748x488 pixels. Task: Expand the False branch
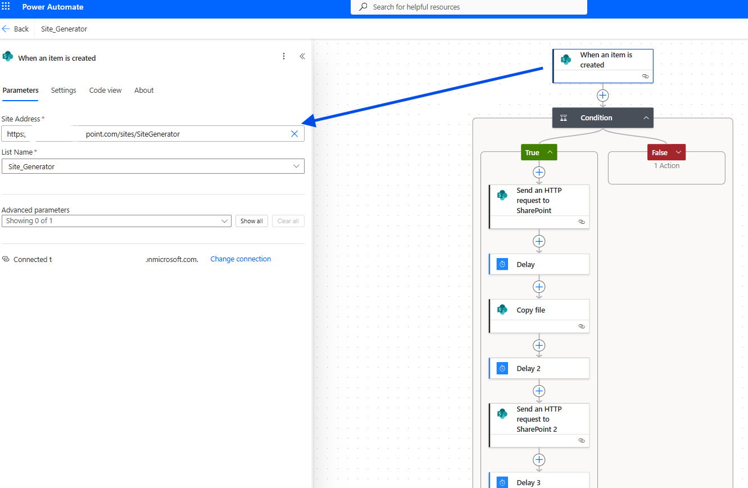point(678,152)
